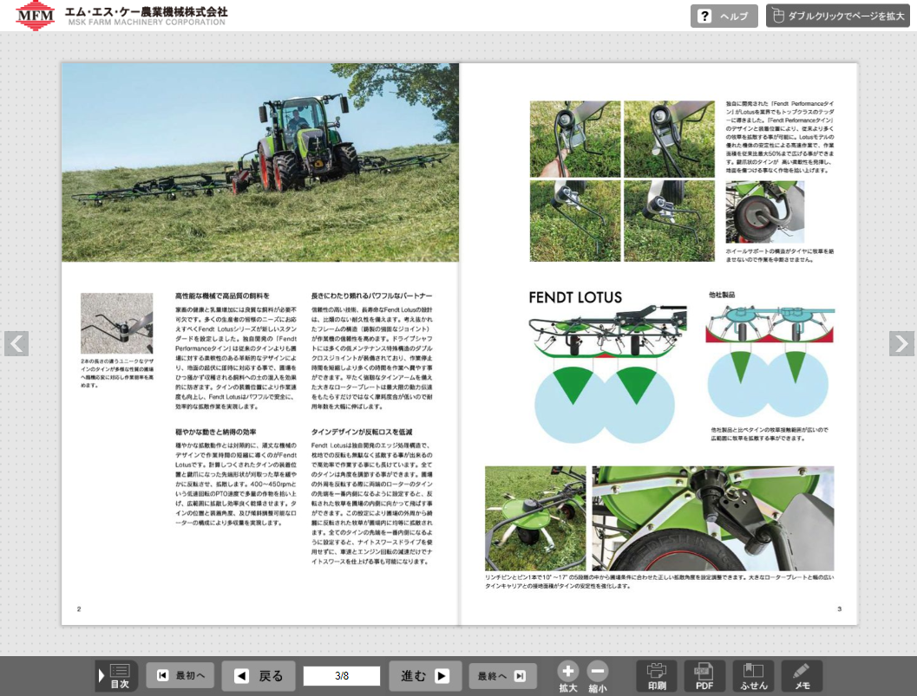This screenshot has height=696, width=917.
Task: Jump to last page with 最終へ
Action: coord(502,676)
